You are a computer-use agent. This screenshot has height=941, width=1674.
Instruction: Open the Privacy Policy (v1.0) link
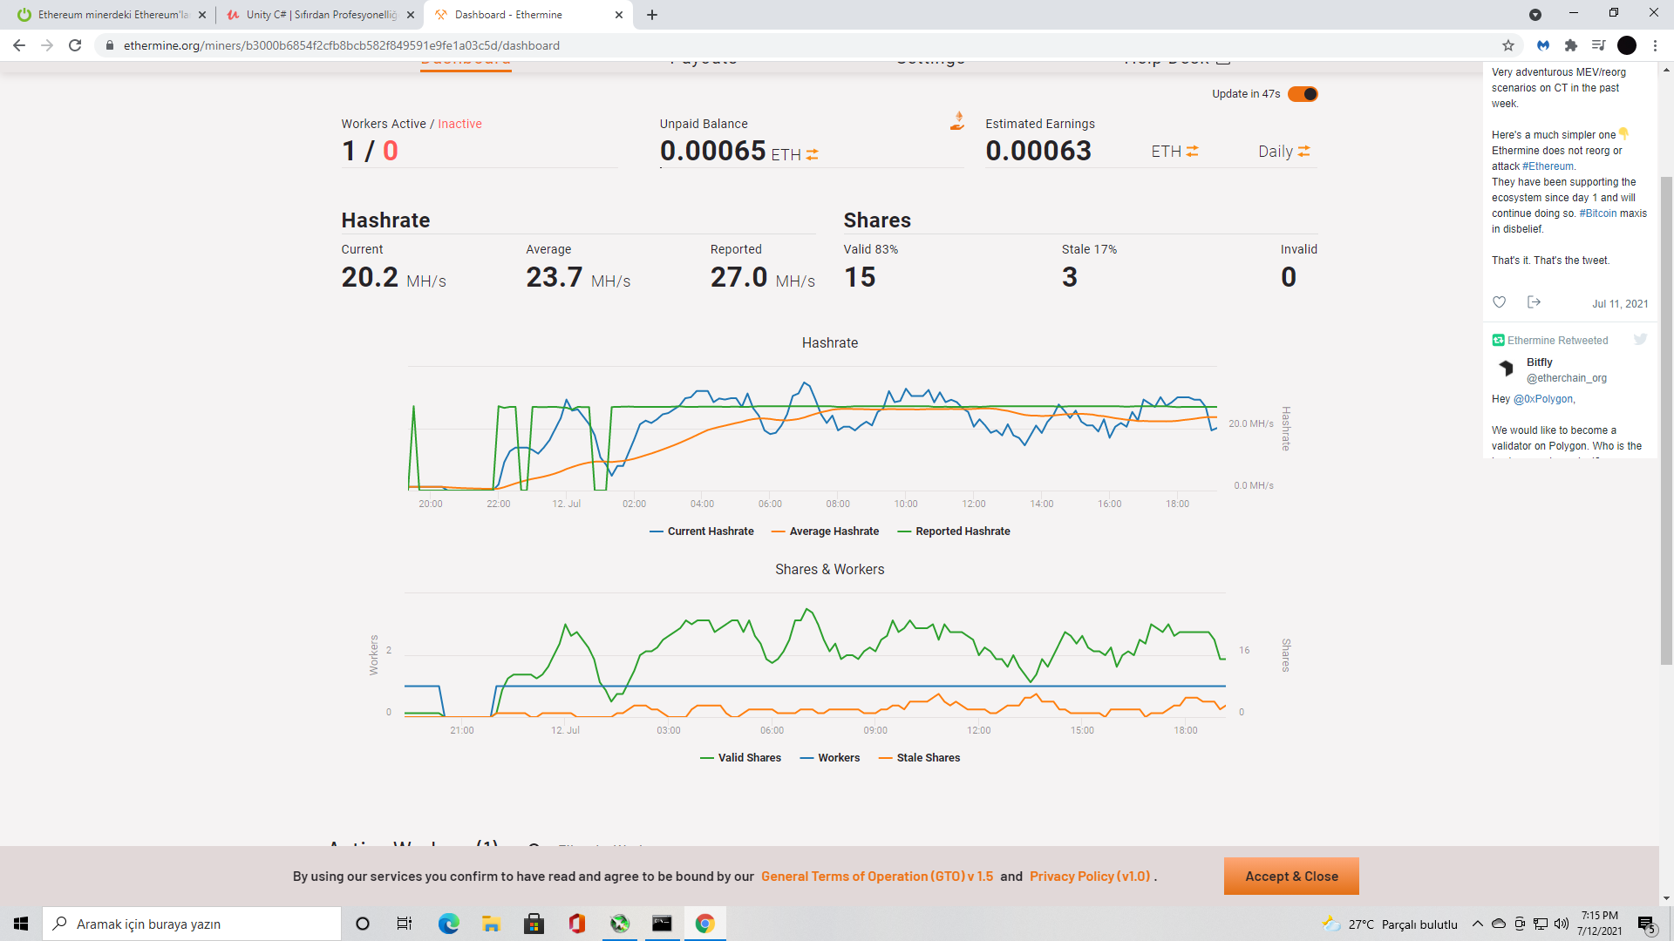pos(1090,877)
